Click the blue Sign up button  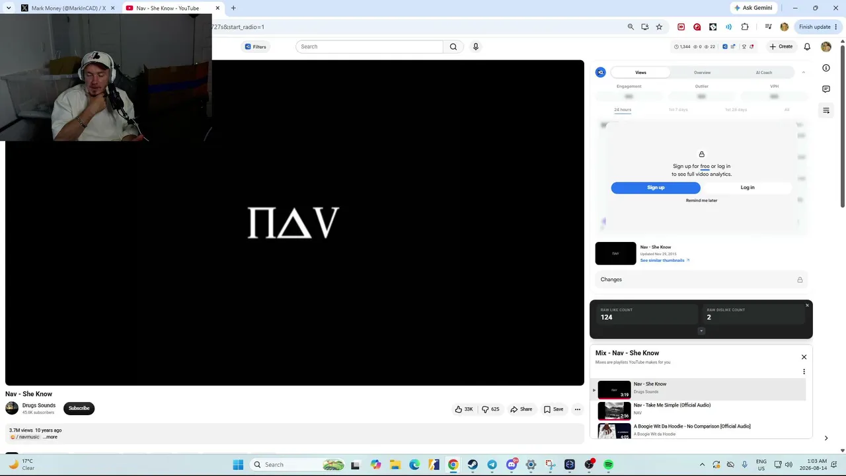click(656, 188)
